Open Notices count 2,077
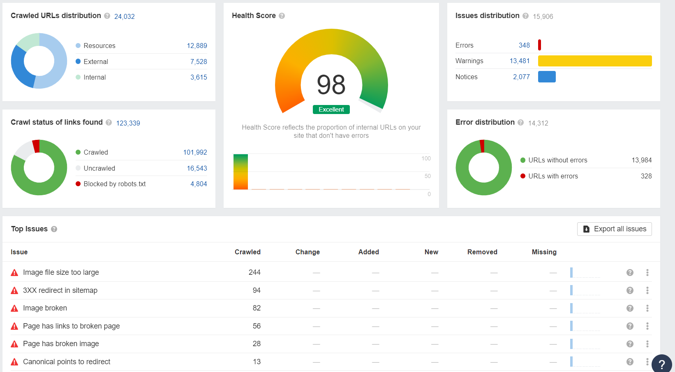This screenshot has height=372, width=675. click(x=521, y=77)
